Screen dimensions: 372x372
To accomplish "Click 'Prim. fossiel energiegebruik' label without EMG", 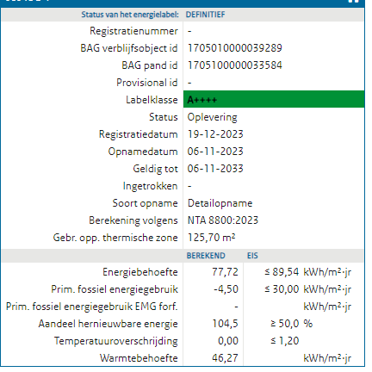I will click(115, 289).
